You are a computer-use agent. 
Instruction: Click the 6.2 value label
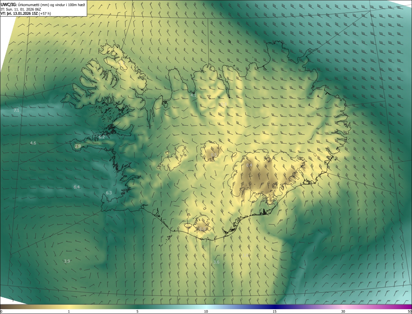102,137
